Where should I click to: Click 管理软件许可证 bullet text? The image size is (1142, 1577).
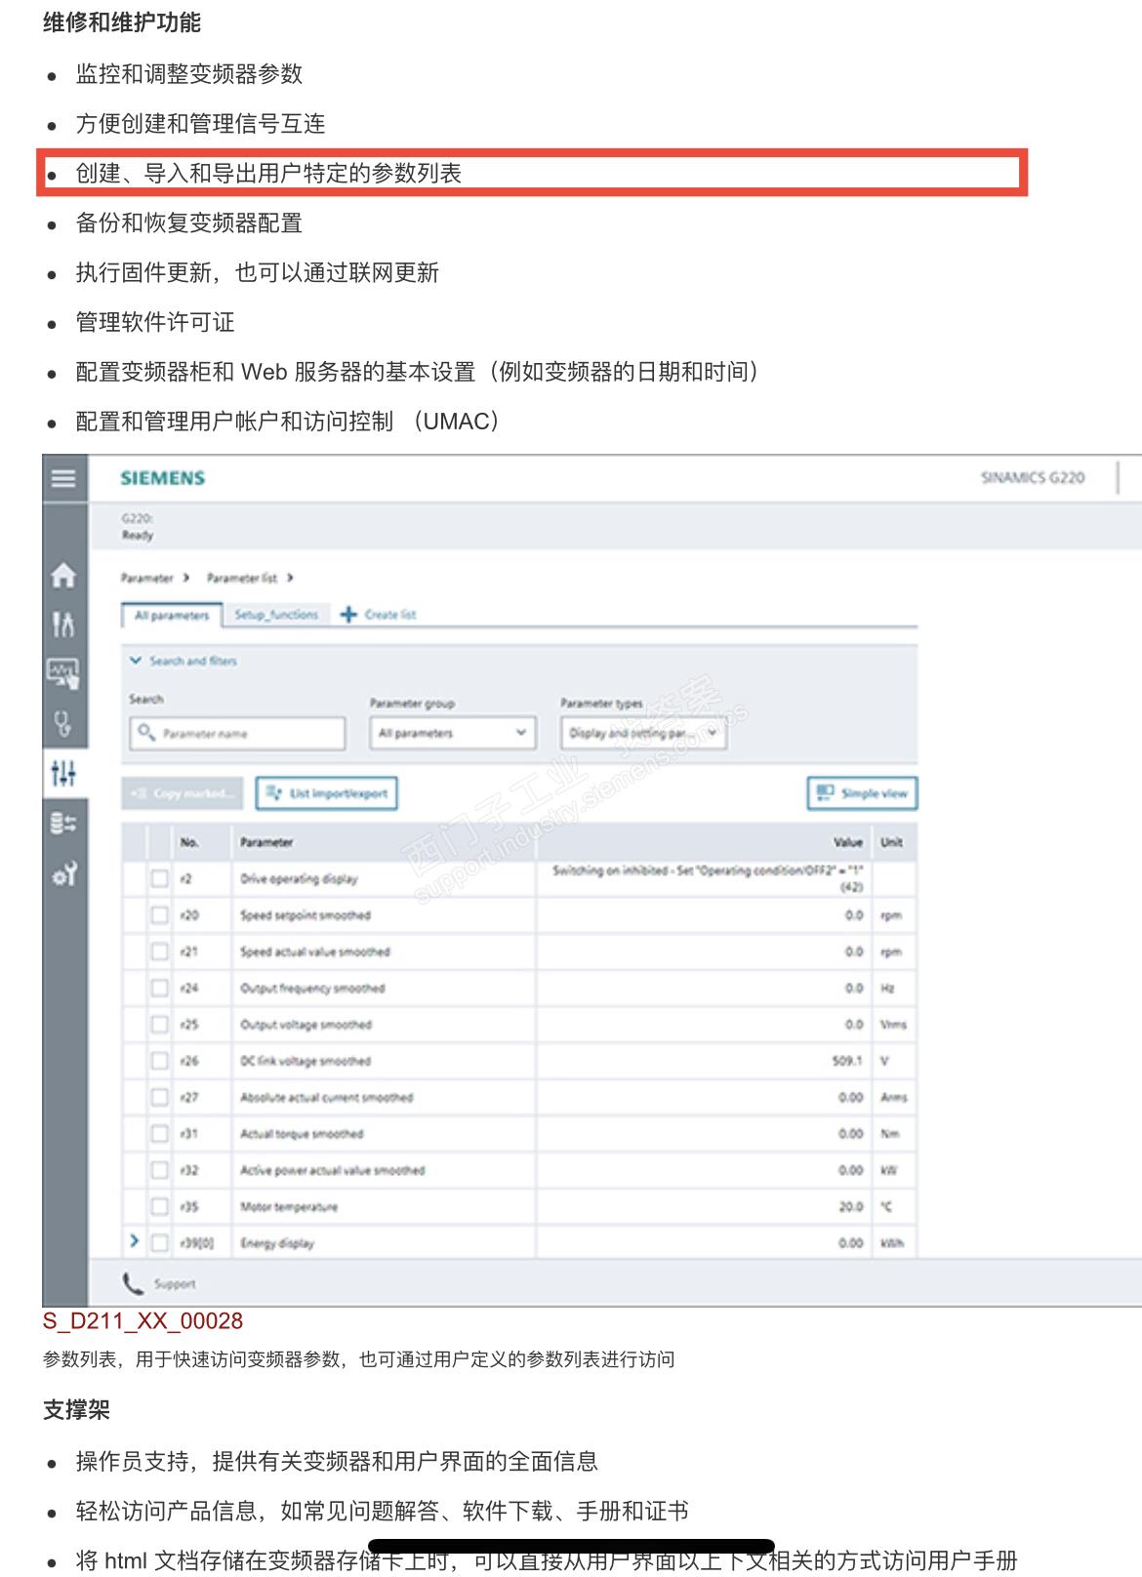pos(155,322)
